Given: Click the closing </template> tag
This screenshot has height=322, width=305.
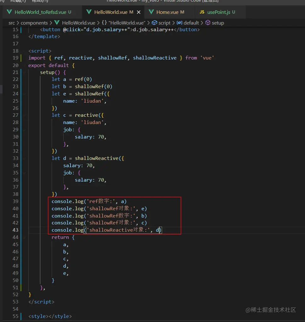Looking at the screenshot, I should pos(44,37).
